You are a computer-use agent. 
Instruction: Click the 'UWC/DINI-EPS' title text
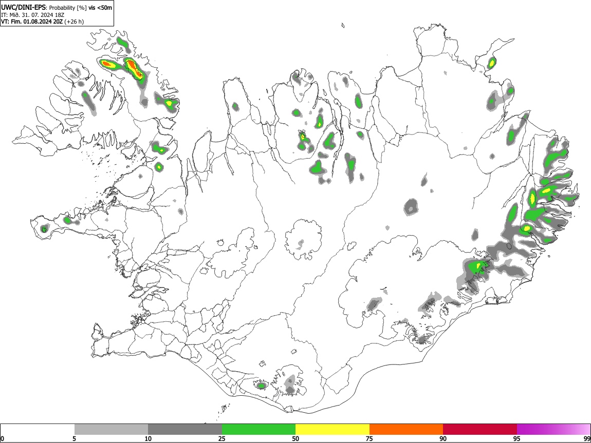tap(23, 8)
